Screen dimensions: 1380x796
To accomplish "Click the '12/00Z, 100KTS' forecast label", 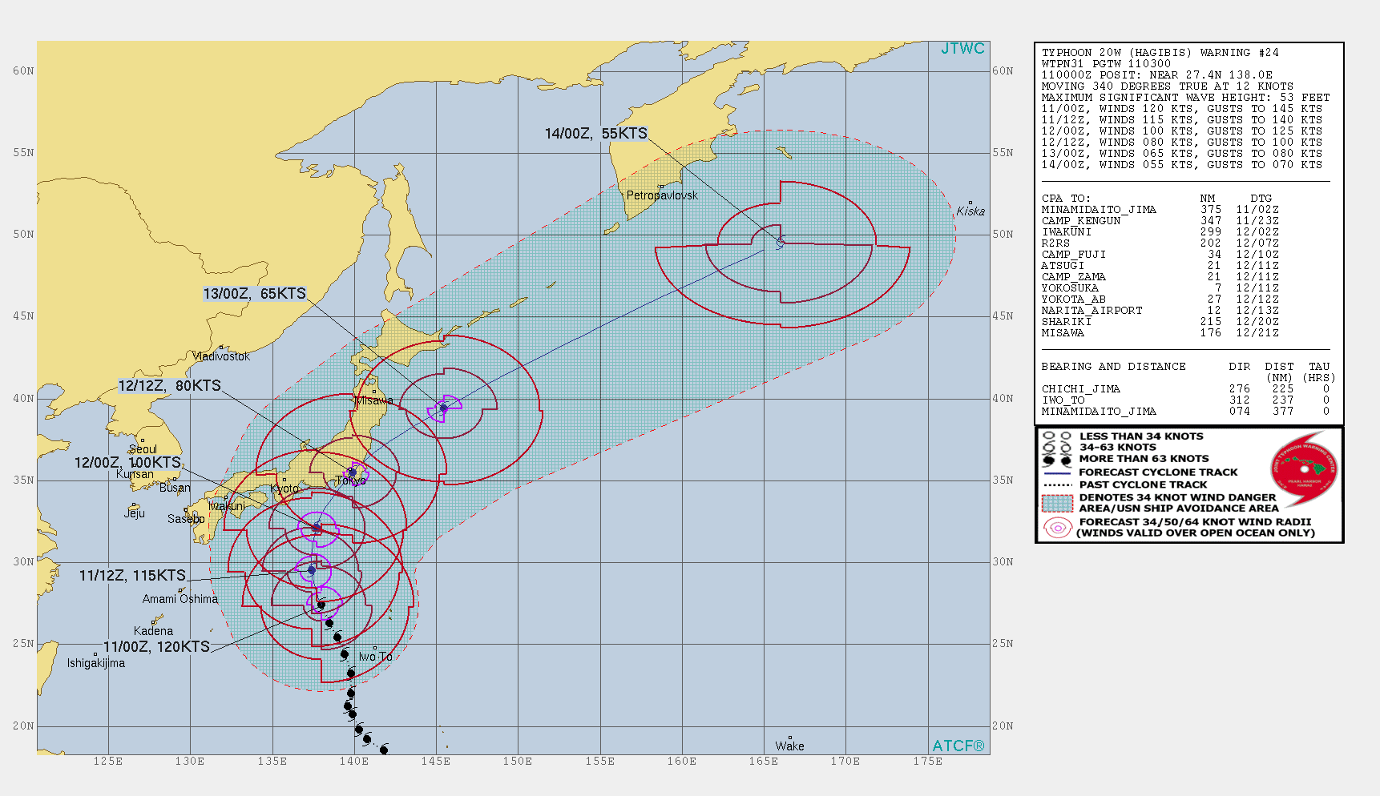I will (127, 463).
